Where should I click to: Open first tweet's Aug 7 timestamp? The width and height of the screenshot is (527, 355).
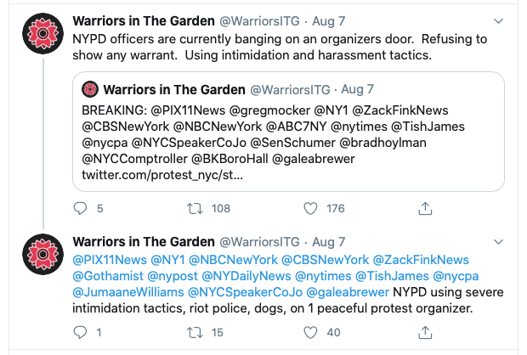328,20
